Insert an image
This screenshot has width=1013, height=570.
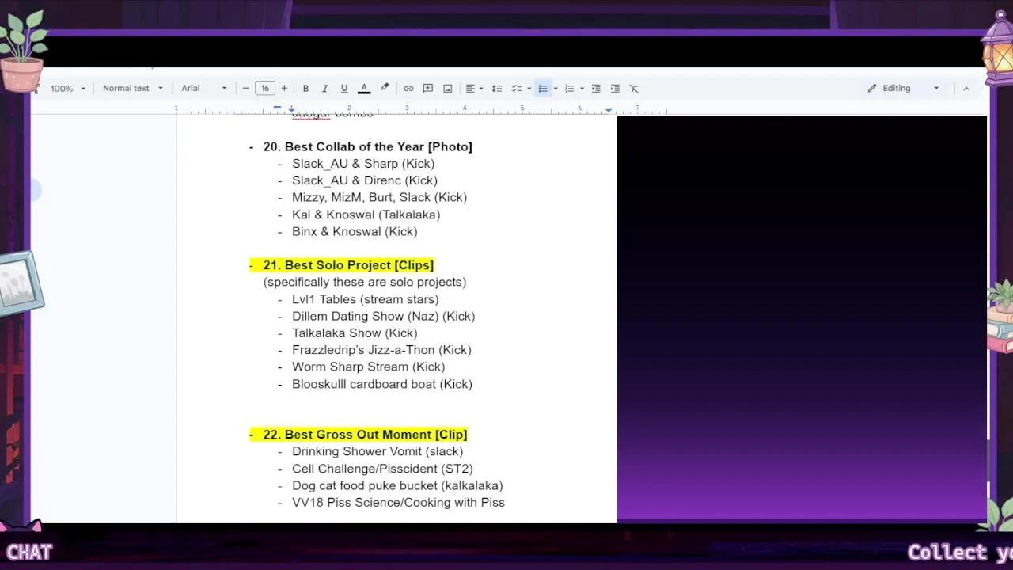(447, 89)
